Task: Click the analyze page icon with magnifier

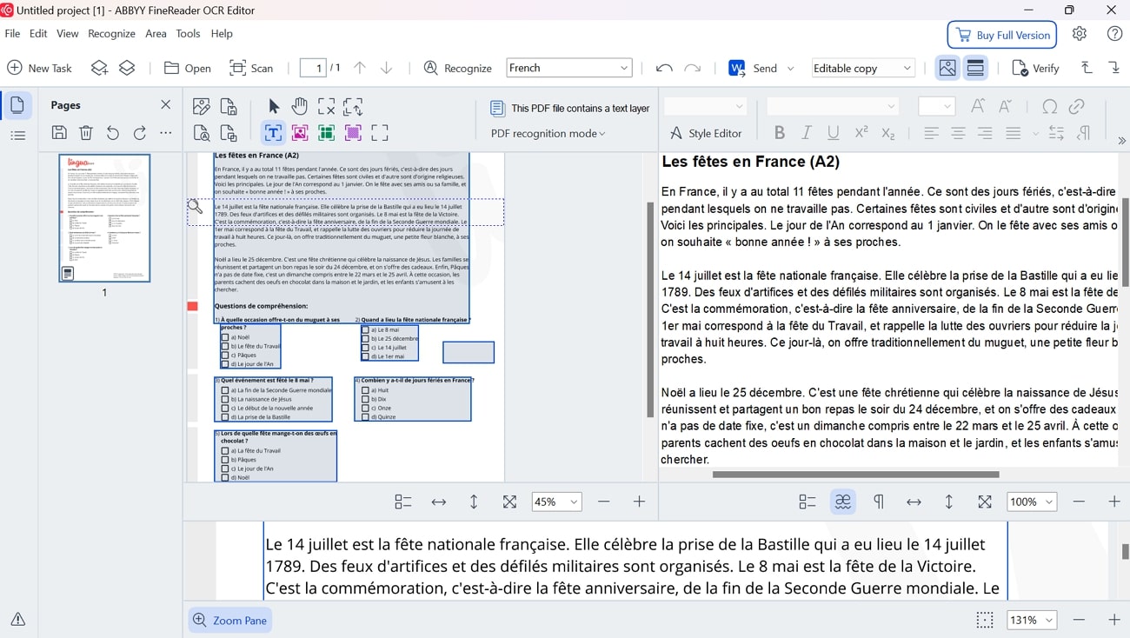Action: coord(202,133)
